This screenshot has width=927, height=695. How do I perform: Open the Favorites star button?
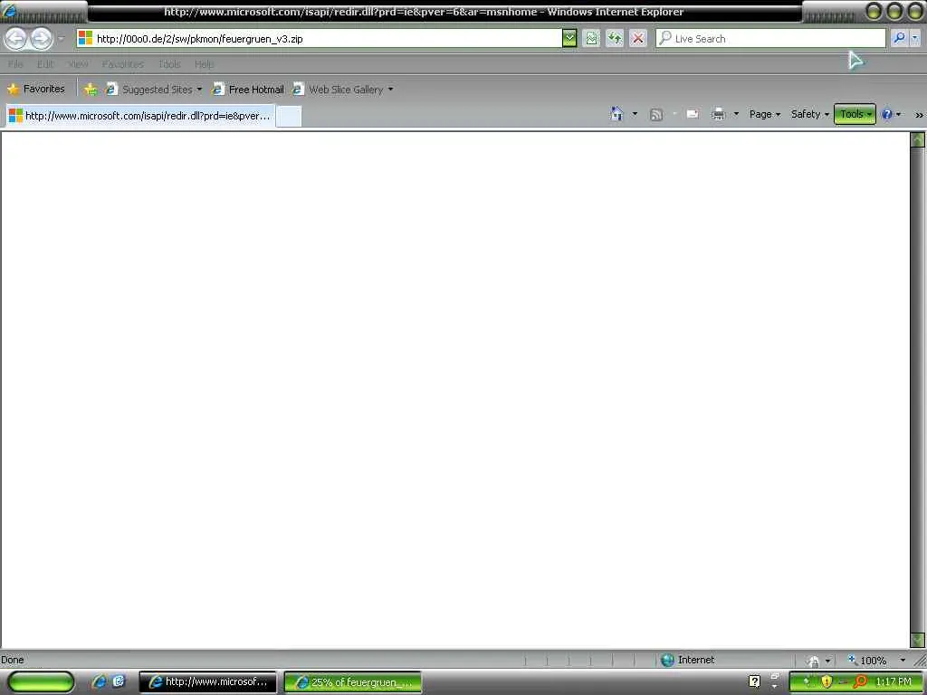pyautogui.click(x=36, y=90)
